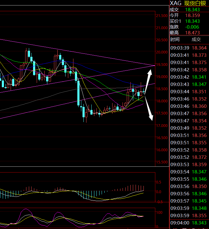Select the 09:03:42 tick row at 18.358
The image size is (209, 229).
point(189,70)
